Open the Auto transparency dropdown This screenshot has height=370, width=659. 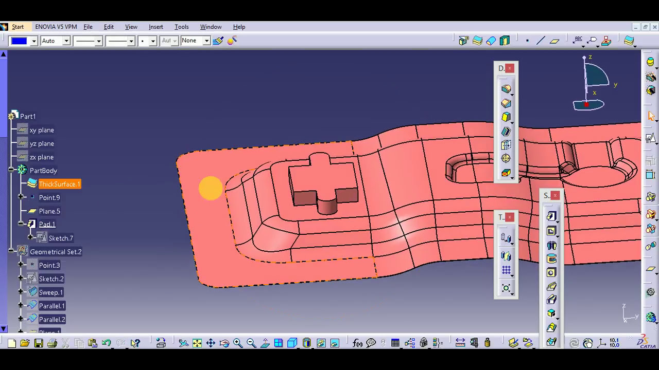(66, 41)
